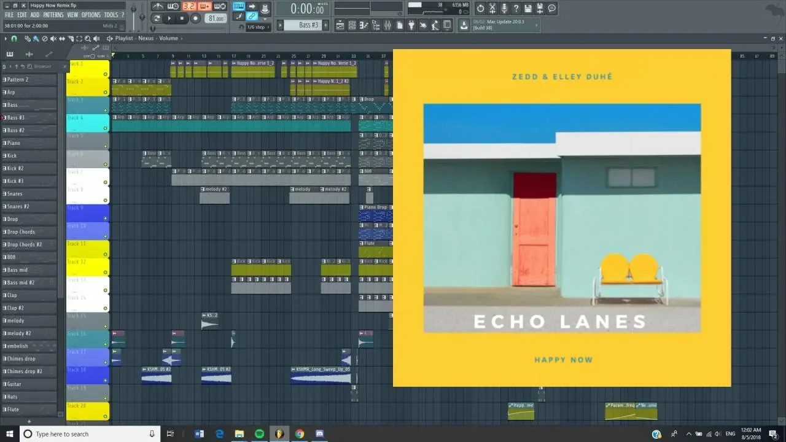Open the EDIT menu
Screen dimensions: 786x442
click(21, 15)
